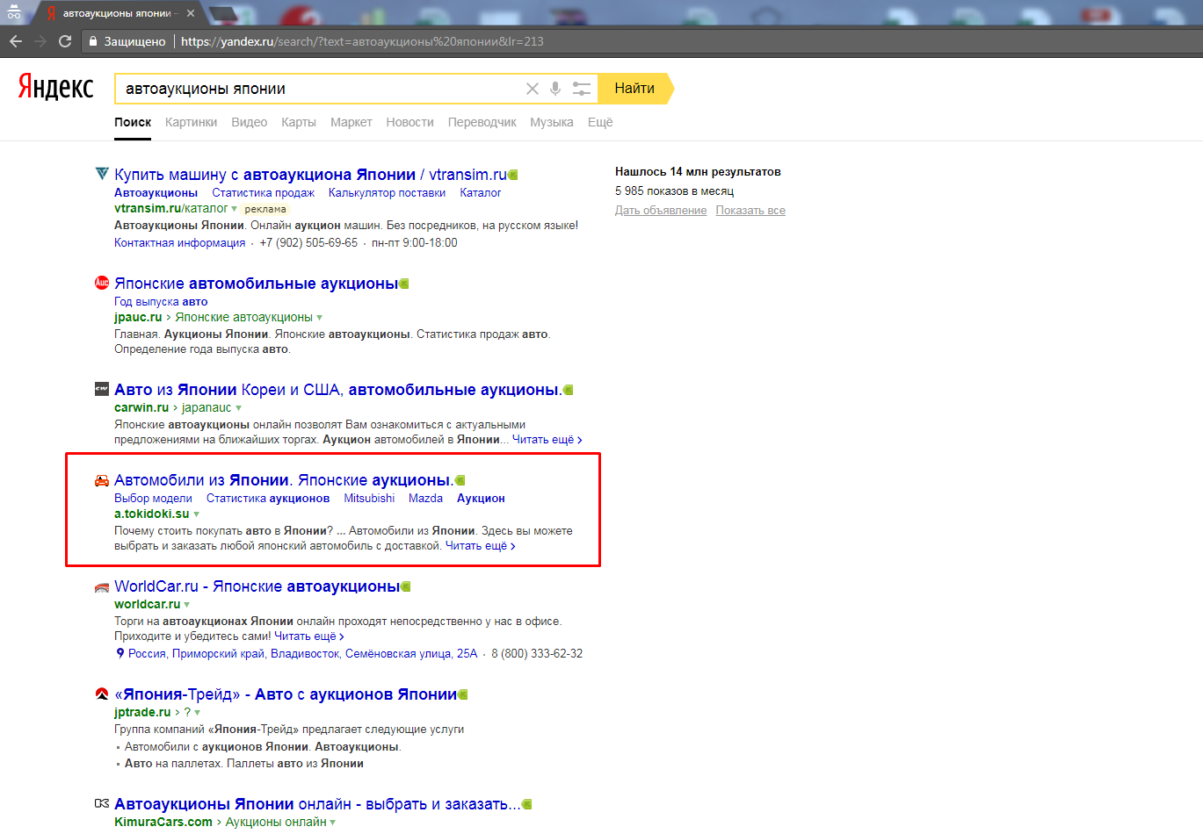
Task: Click the carwin.ru favicon
Action: (x=102, y=389)
